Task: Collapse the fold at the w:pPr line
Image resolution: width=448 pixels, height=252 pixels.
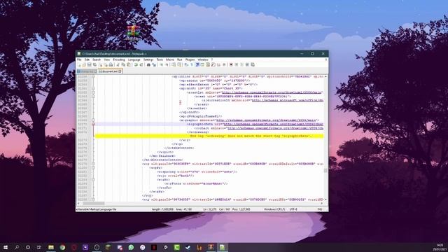Action: click(x=93, y=168)
